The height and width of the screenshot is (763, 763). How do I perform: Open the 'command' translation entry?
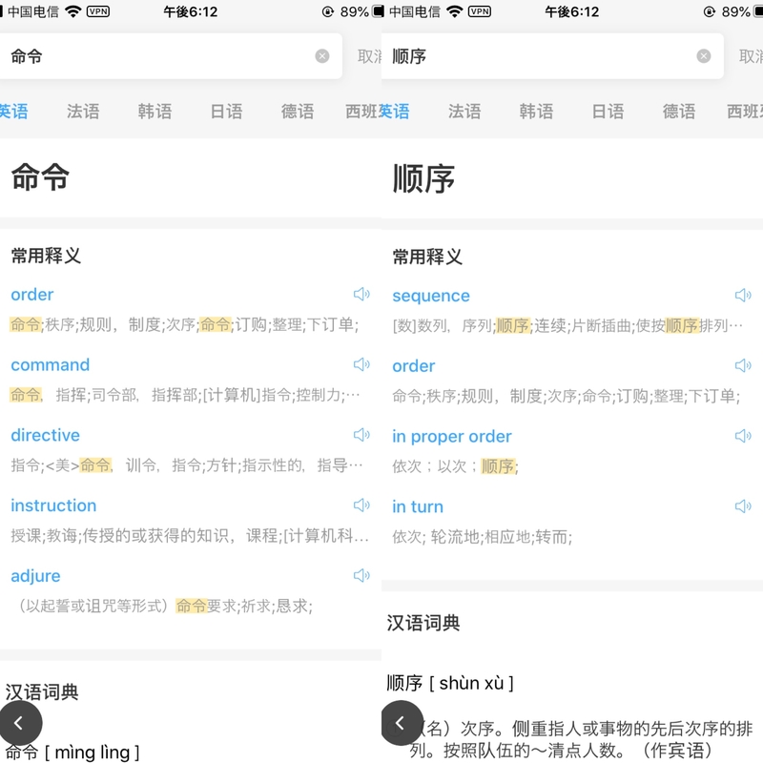pyautogui.click(x=51, y=364)
